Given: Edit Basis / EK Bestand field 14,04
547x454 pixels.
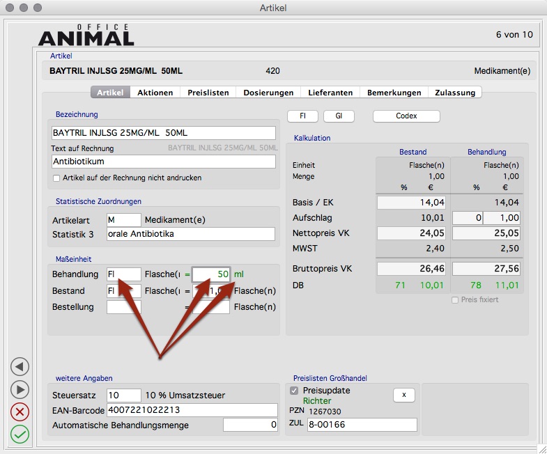Looking at the screenshot, I should pos(411,203).
